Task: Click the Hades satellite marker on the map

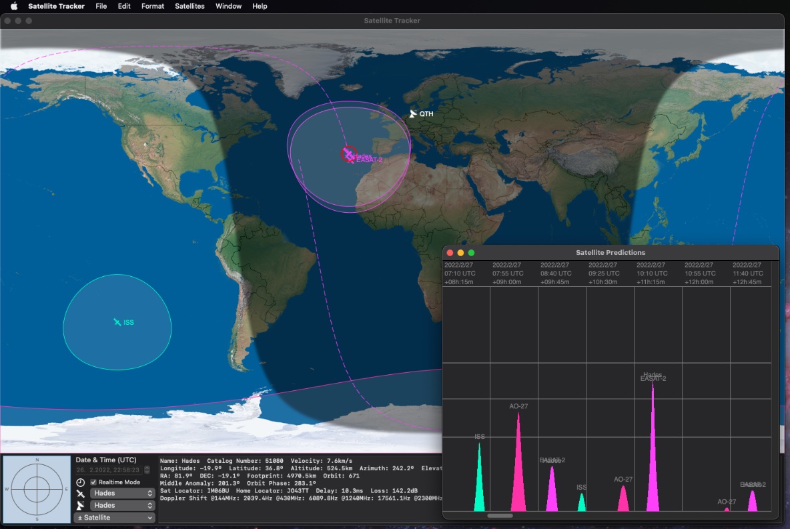Action: (x=348, y=153)
